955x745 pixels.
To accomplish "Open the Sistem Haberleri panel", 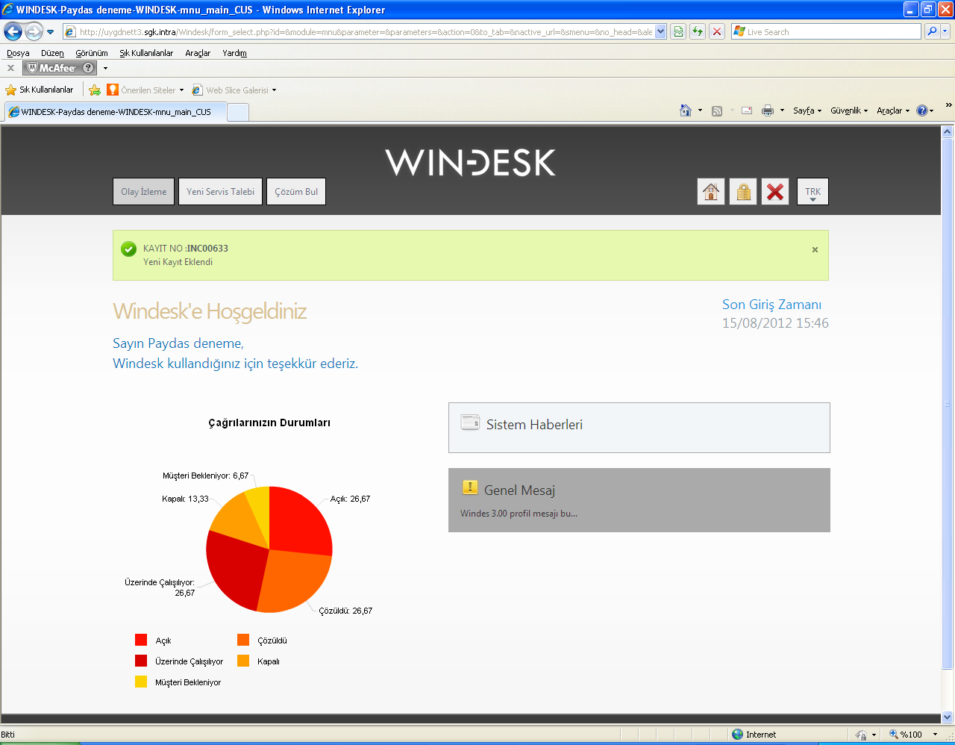I will (x=639, y=428).
